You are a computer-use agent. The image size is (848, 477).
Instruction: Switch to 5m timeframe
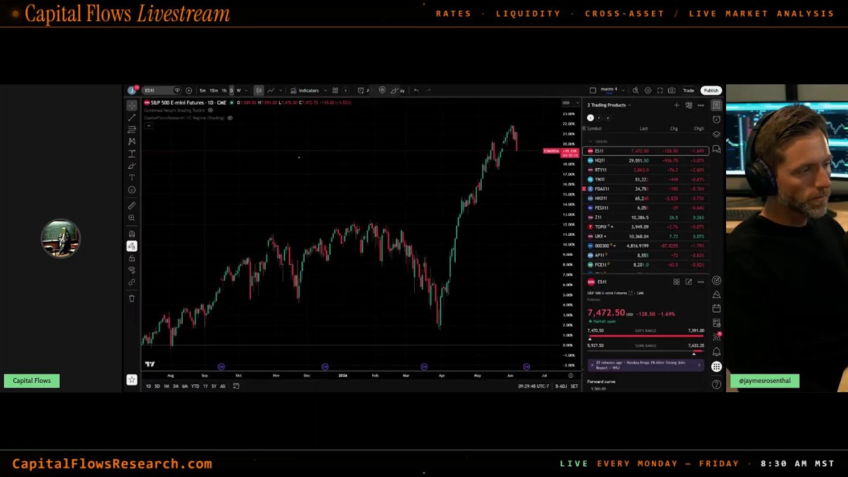click(203, 90)
